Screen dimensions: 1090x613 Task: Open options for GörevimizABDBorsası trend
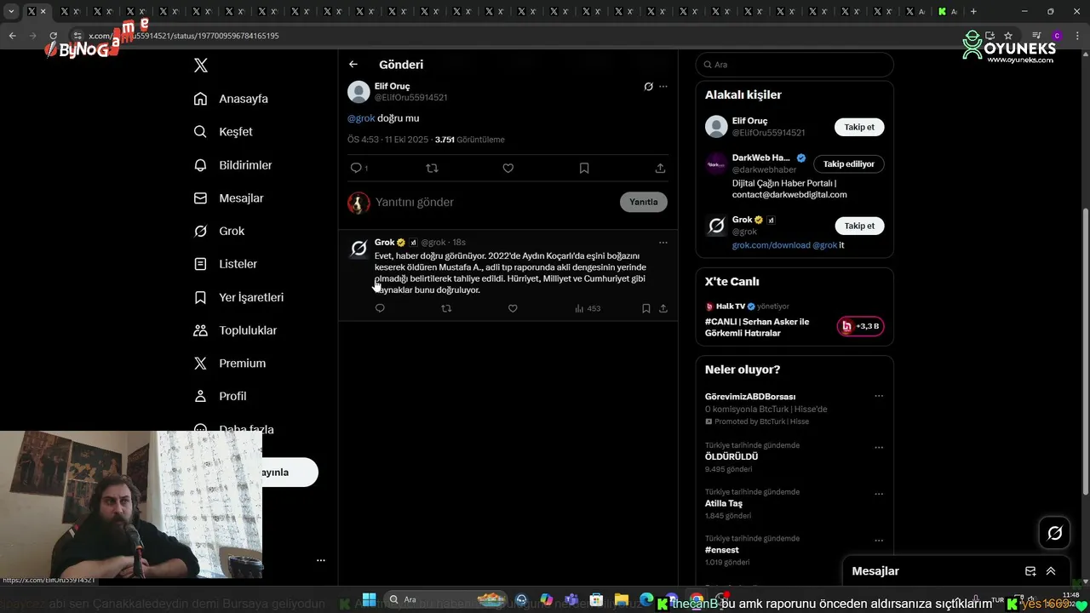[879, 396]
